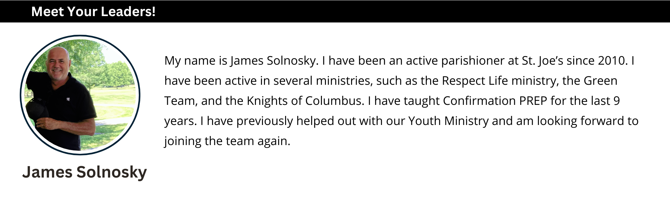Click the word "Green" in the bio
The height and width of the screenshot is (201, 670).
click(x=600, y=81)
